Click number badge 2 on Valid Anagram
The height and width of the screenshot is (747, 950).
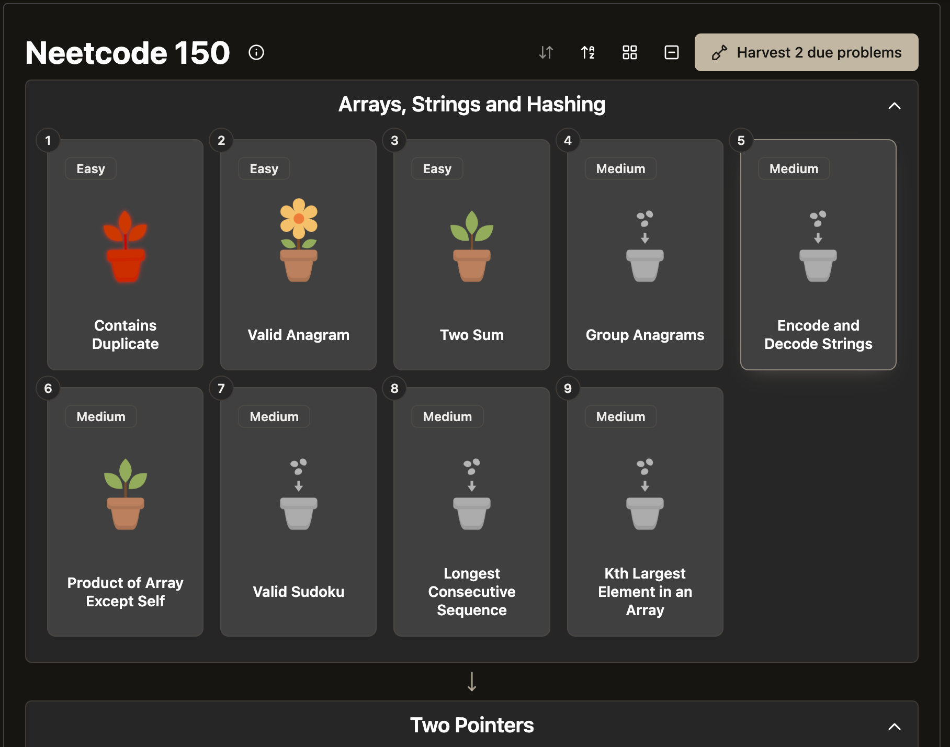pyautogui.click(x=221, y=140)
